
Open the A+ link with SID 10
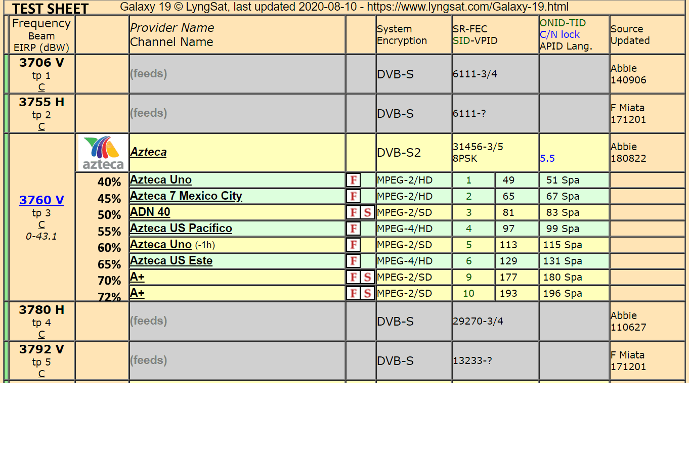point(137,293)
